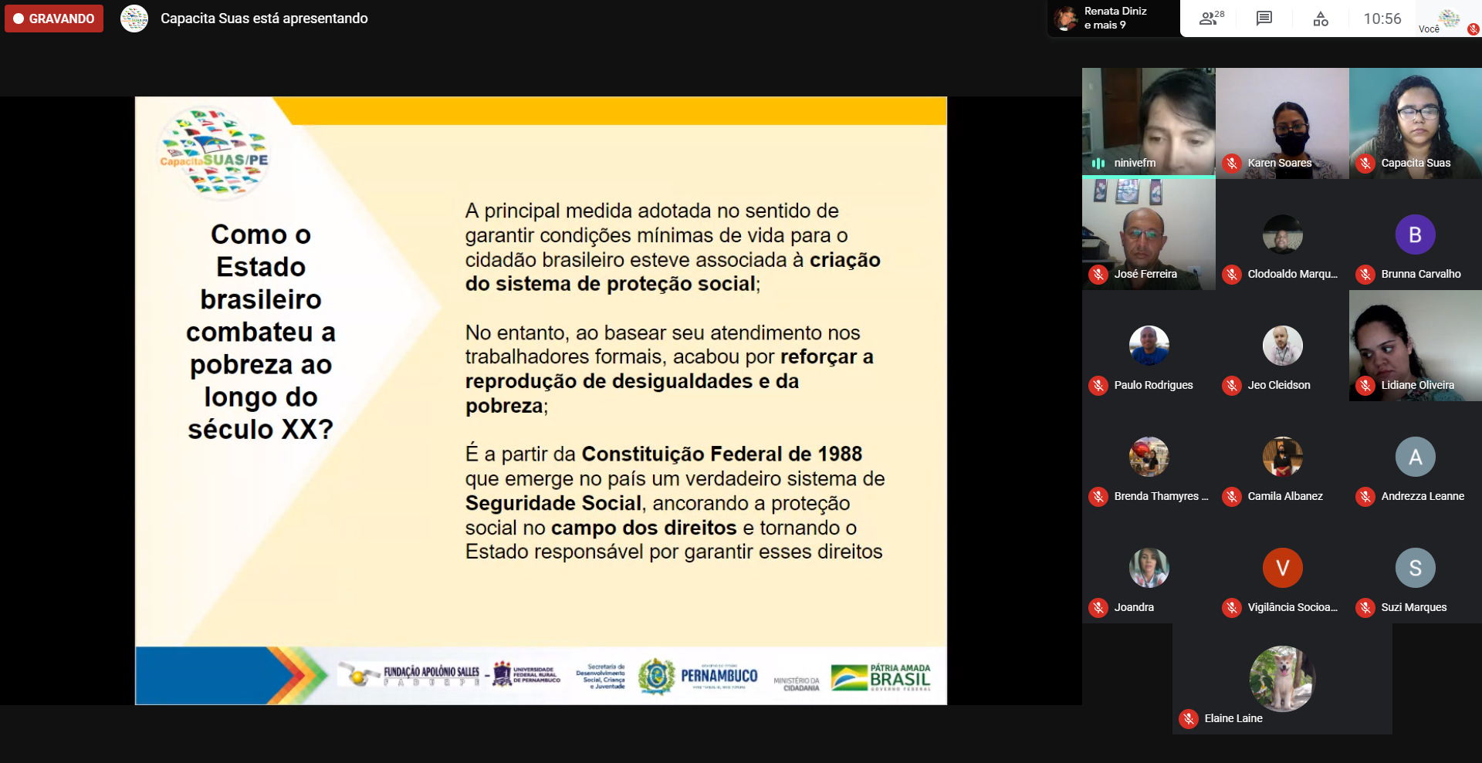Screen dimensions: 1482x763
Task: Open the participants list icon
Action: point(1210,19)
